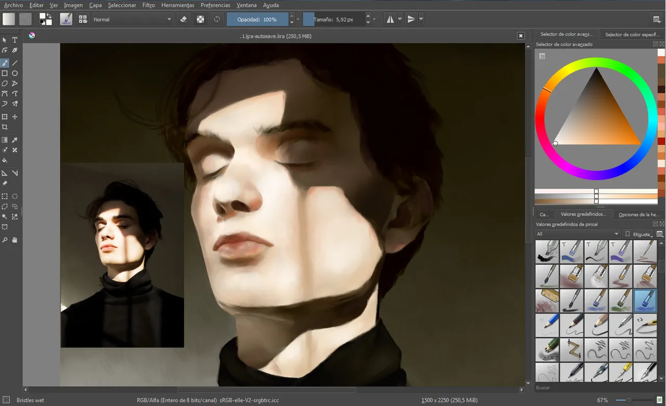Select the Crop tool
This screenshot has width=666, height=406.
click(5, 127)
